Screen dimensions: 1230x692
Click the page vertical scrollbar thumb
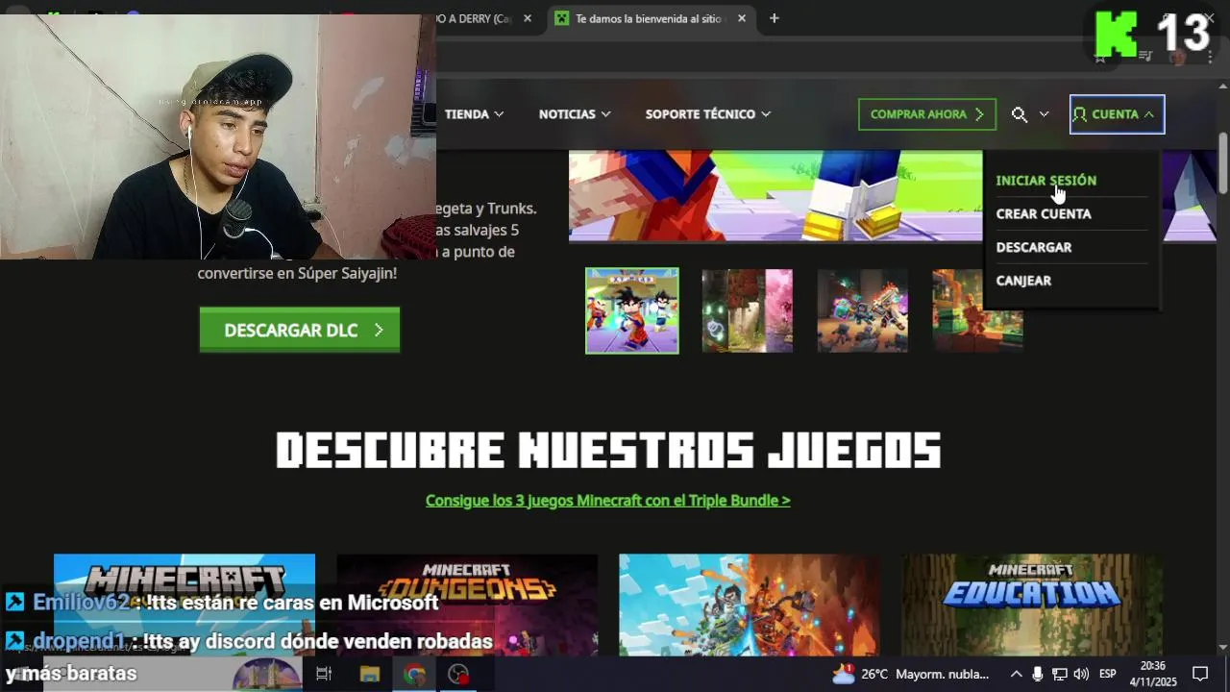click(x=1223, y=161)
